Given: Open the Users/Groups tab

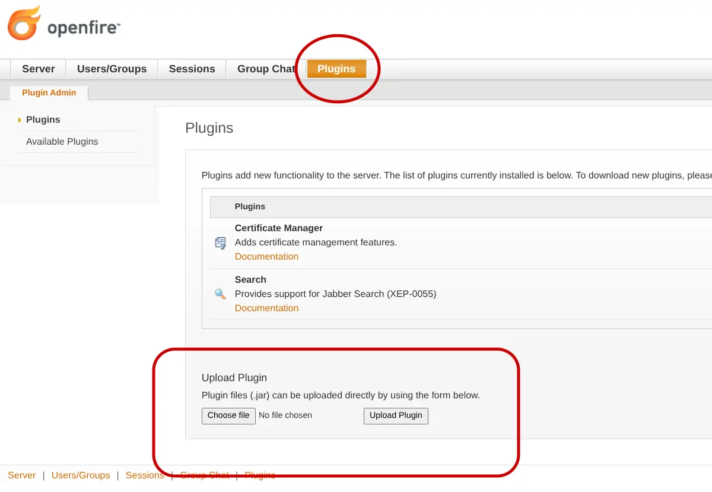Looking at the screenshot, I should coord(112,69).
